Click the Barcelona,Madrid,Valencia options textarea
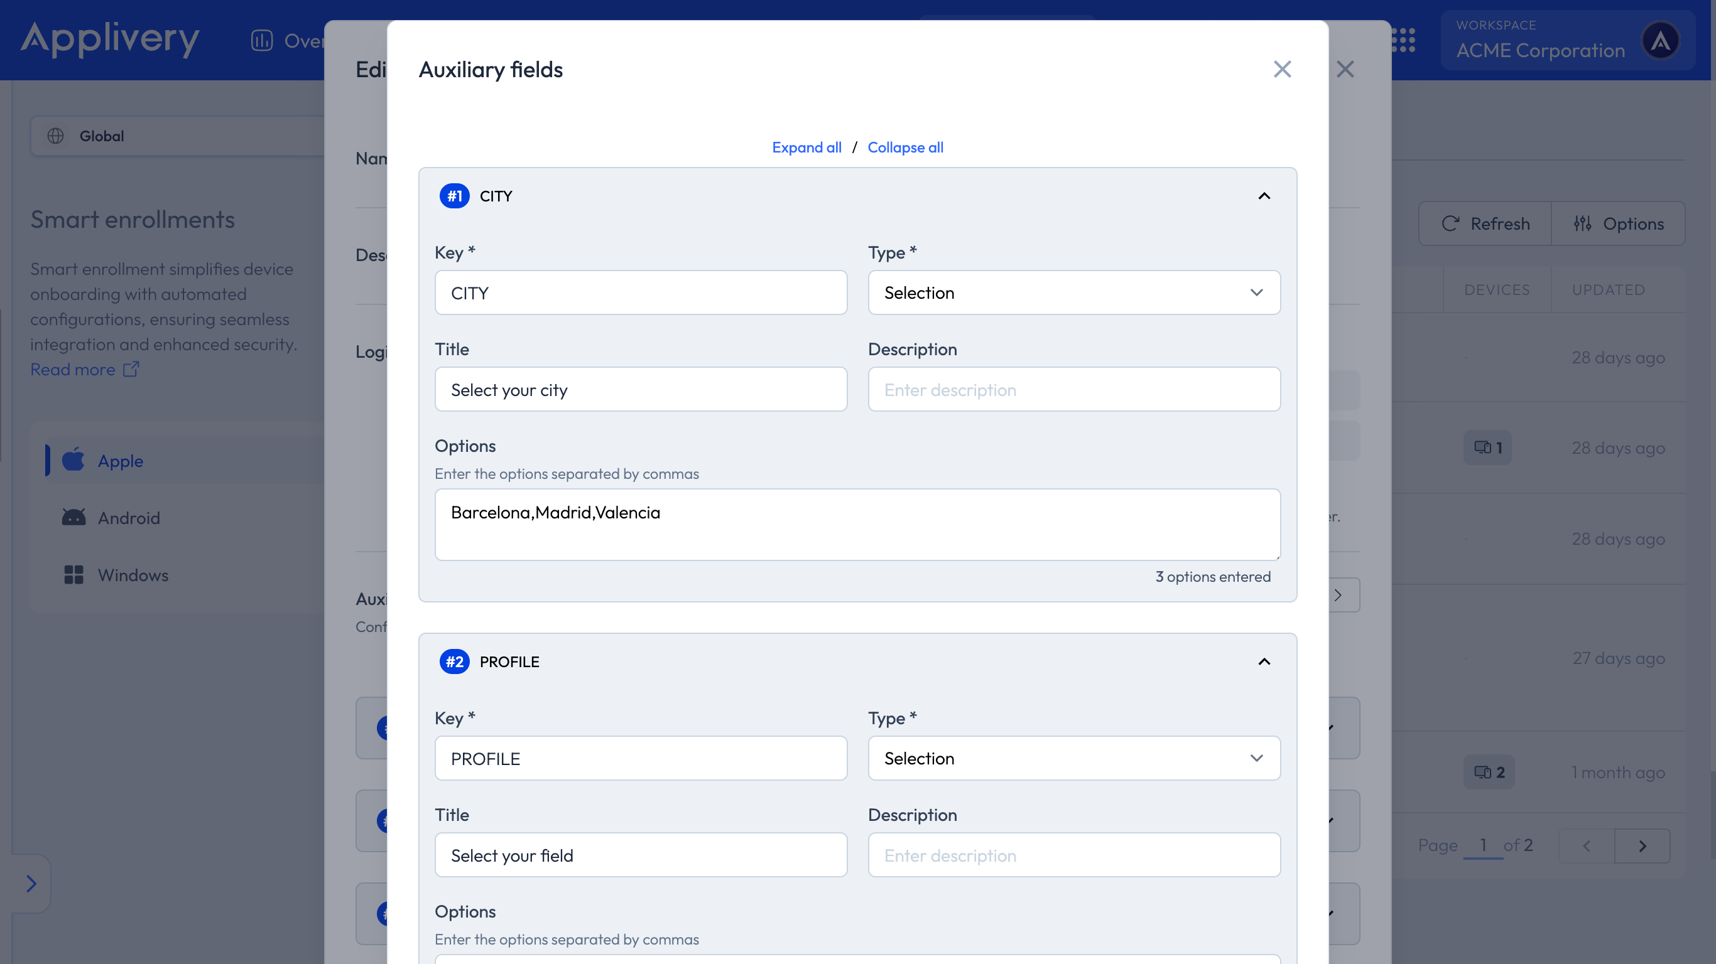Screen dimensions: 1716x964 (857, 525)
